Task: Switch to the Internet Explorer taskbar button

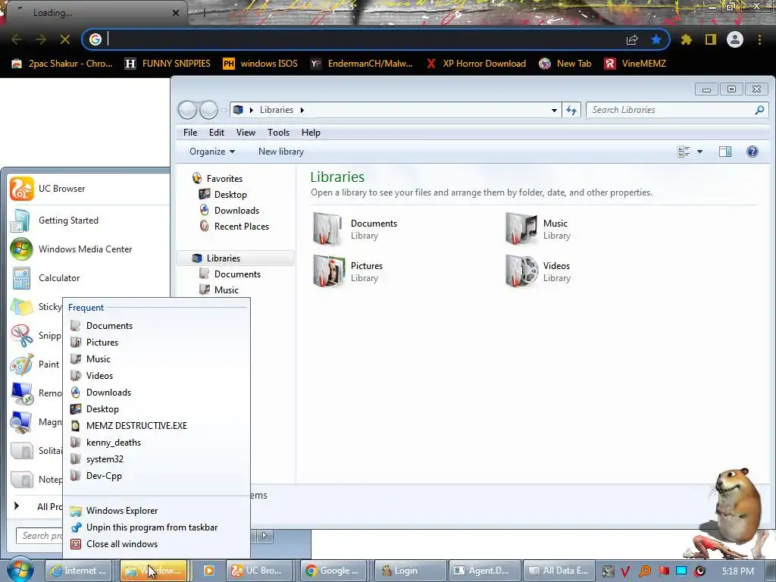Action: tap(80, 571)
